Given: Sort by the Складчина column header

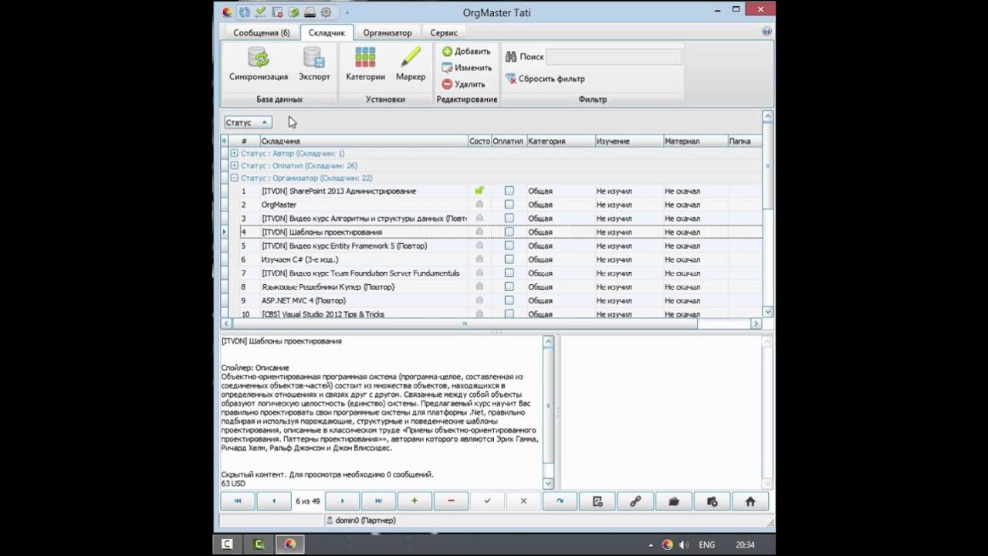Looking at the screenshot, I should [x=364, y=141].
